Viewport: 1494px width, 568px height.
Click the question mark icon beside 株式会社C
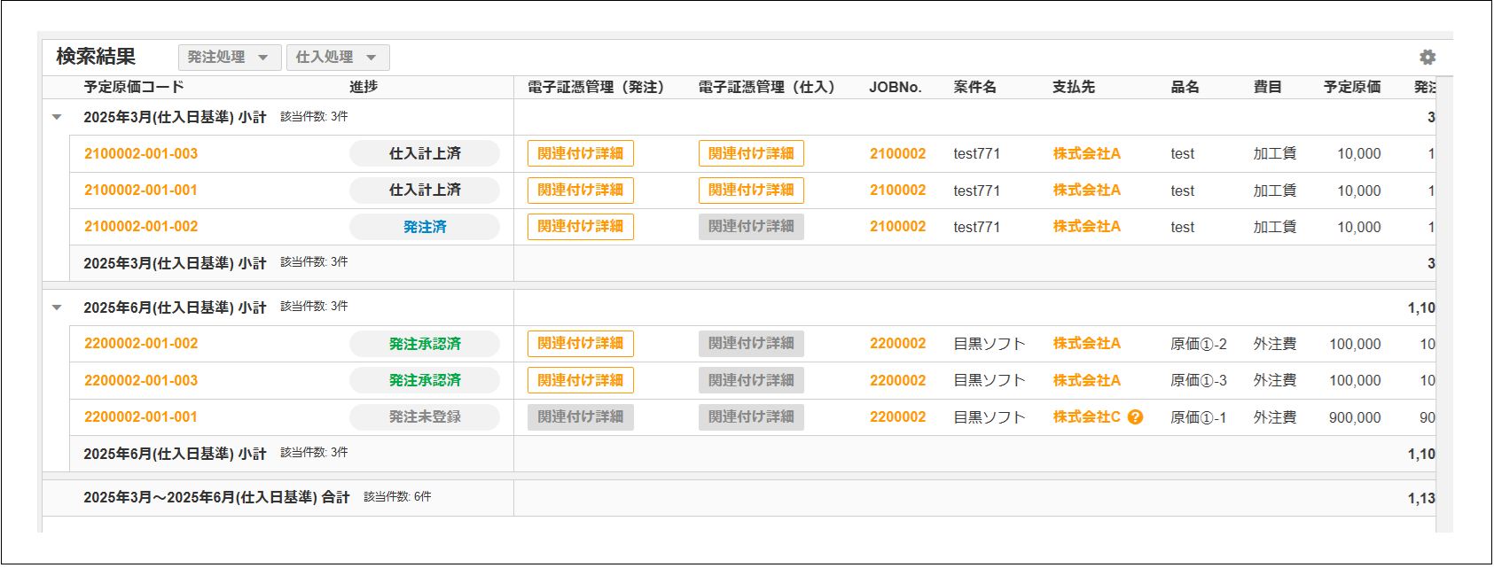coord(1135,417)
